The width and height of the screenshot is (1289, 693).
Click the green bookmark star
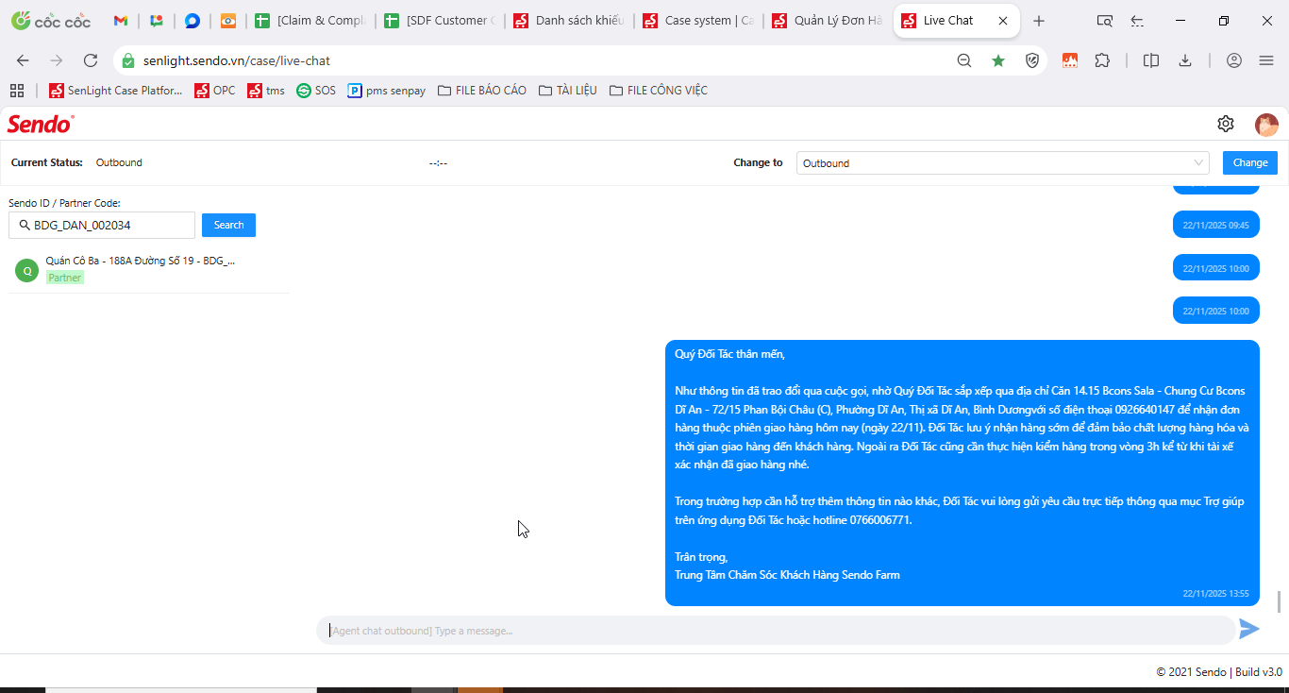coord(998,60)
